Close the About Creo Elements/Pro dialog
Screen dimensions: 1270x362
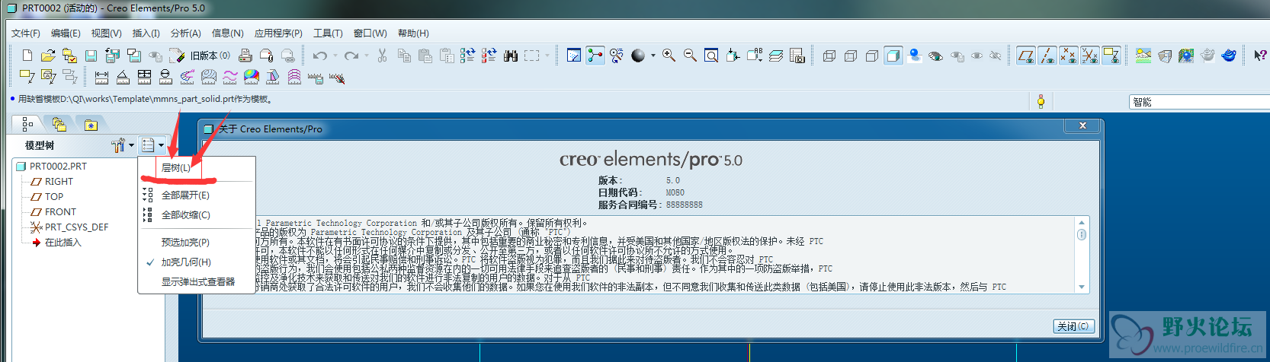coord(1082,125)
